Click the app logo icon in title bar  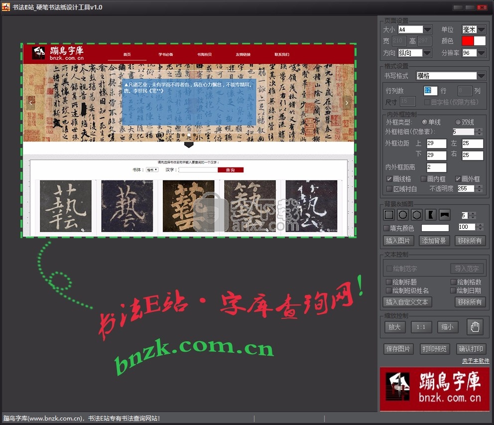(x=5, y=7)
